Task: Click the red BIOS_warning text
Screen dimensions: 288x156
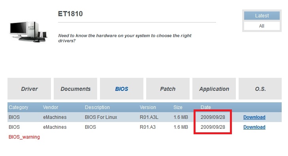Action: [24, 137]
